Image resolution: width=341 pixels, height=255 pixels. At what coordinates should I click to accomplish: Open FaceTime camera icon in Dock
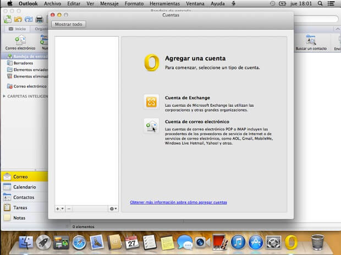point(202,242)
